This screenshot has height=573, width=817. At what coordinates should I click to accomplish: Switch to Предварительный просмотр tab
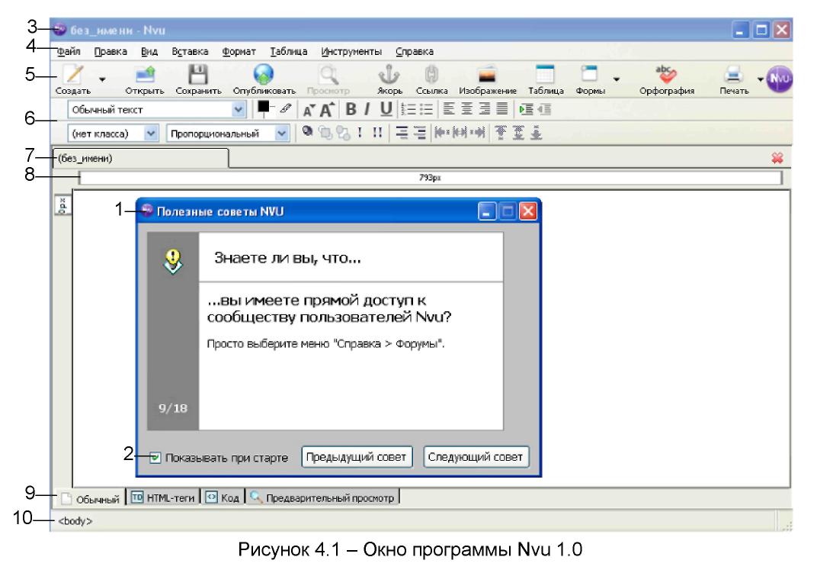coord(322,498)
